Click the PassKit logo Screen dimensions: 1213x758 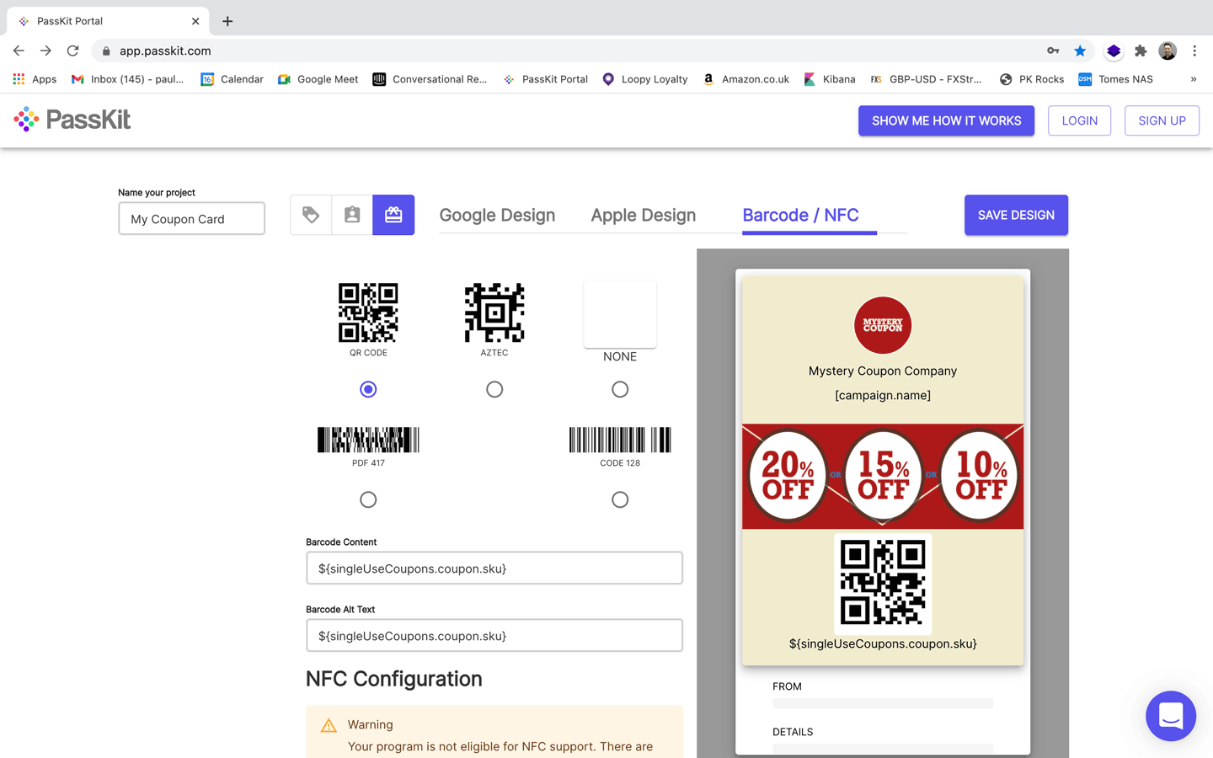tap(72, 120)
